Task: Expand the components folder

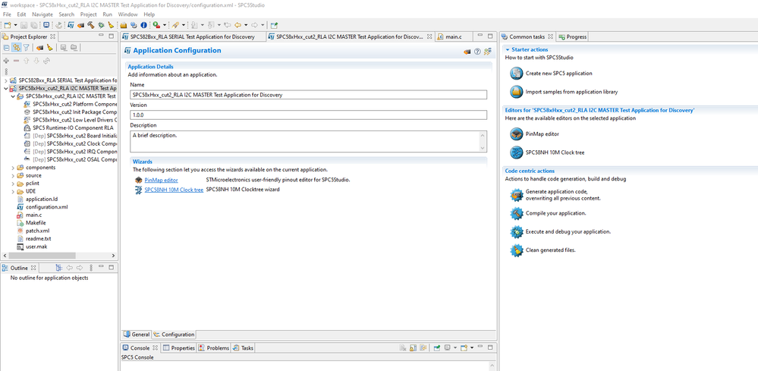Action: coord(13,168)
